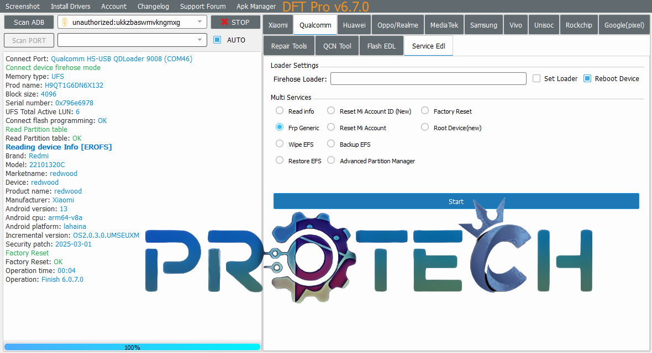The height and width of the screenshot is (353, 652).
Task: Click the serial number 0x796e6978
Action: [x=75, y=103]
